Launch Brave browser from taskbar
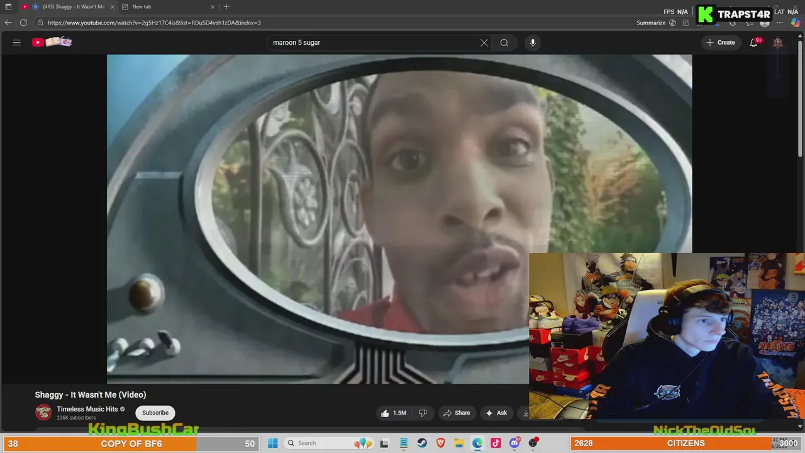 (x=440, y=443)
